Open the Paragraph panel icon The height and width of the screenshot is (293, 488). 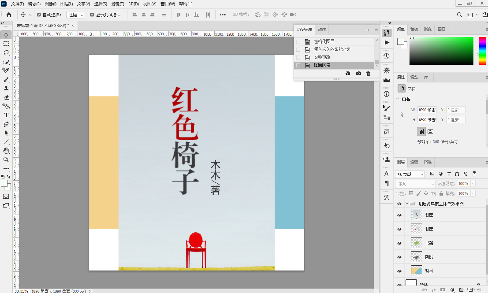[387, 183]
